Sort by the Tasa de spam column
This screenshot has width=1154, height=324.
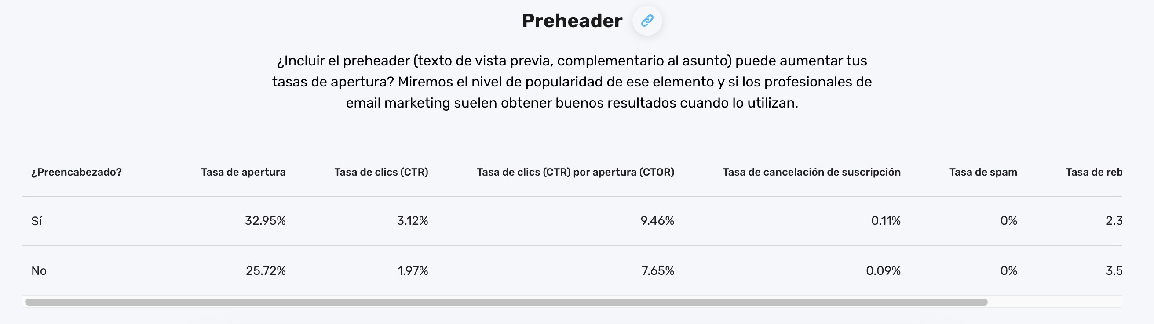pos(983,172)
